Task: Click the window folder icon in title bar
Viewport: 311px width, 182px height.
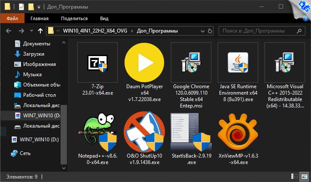Action: [x=7, y=7]
